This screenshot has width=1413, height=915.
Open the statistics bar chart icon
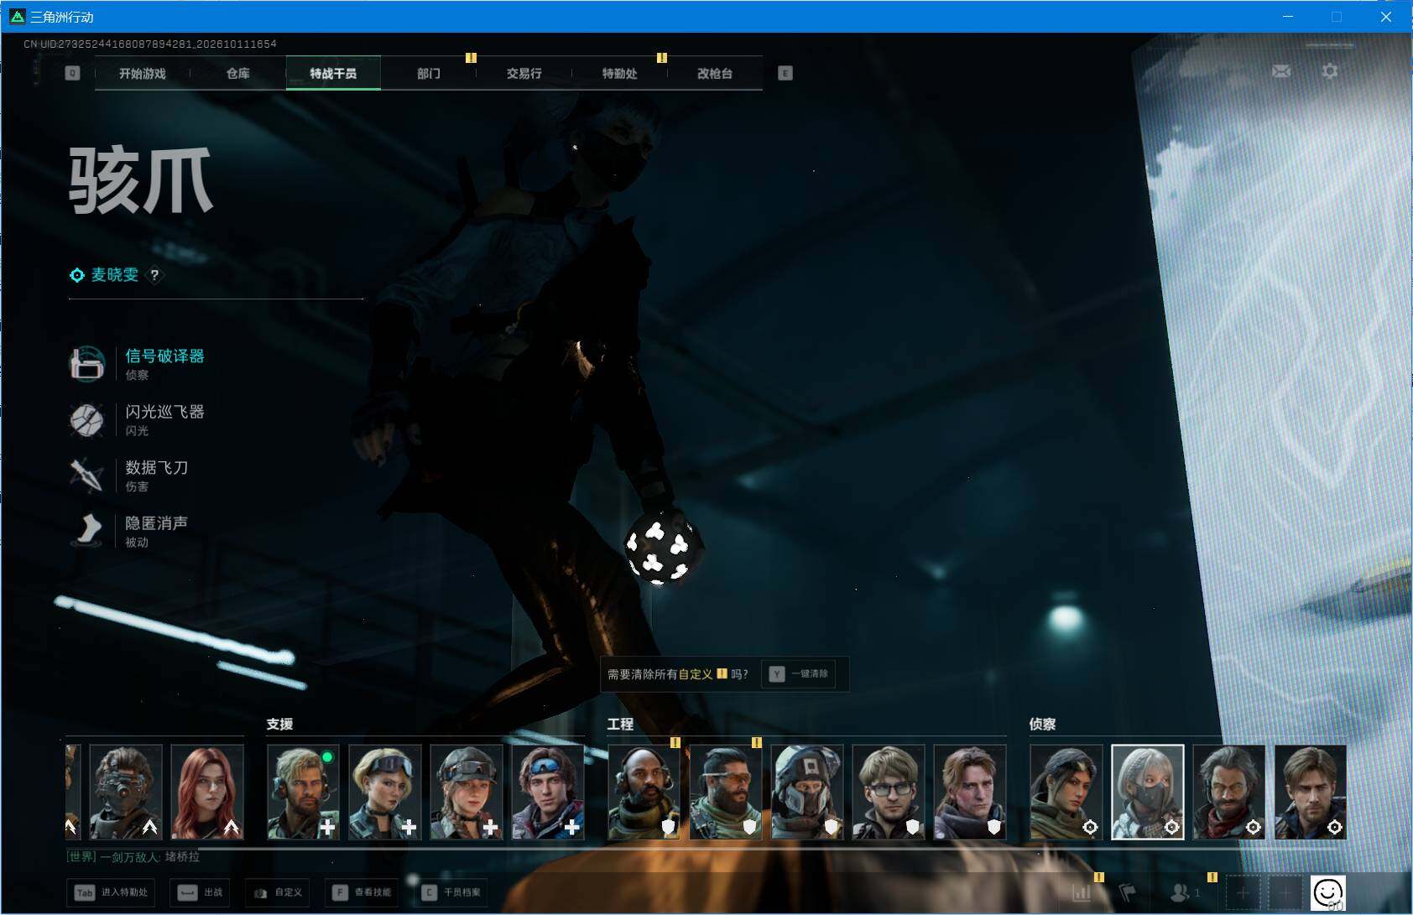point(1082,892)
